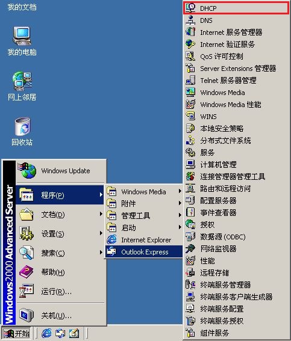Open 路由和远程访问
Image resolution: width=291 pixels, height=341 pixels.
click(x=236, y=189)
